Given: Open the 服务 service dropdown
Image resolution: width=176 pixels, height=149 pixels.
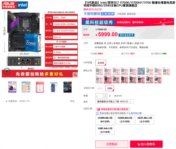Looking at the screenshot, I should [x=114, y=102].
